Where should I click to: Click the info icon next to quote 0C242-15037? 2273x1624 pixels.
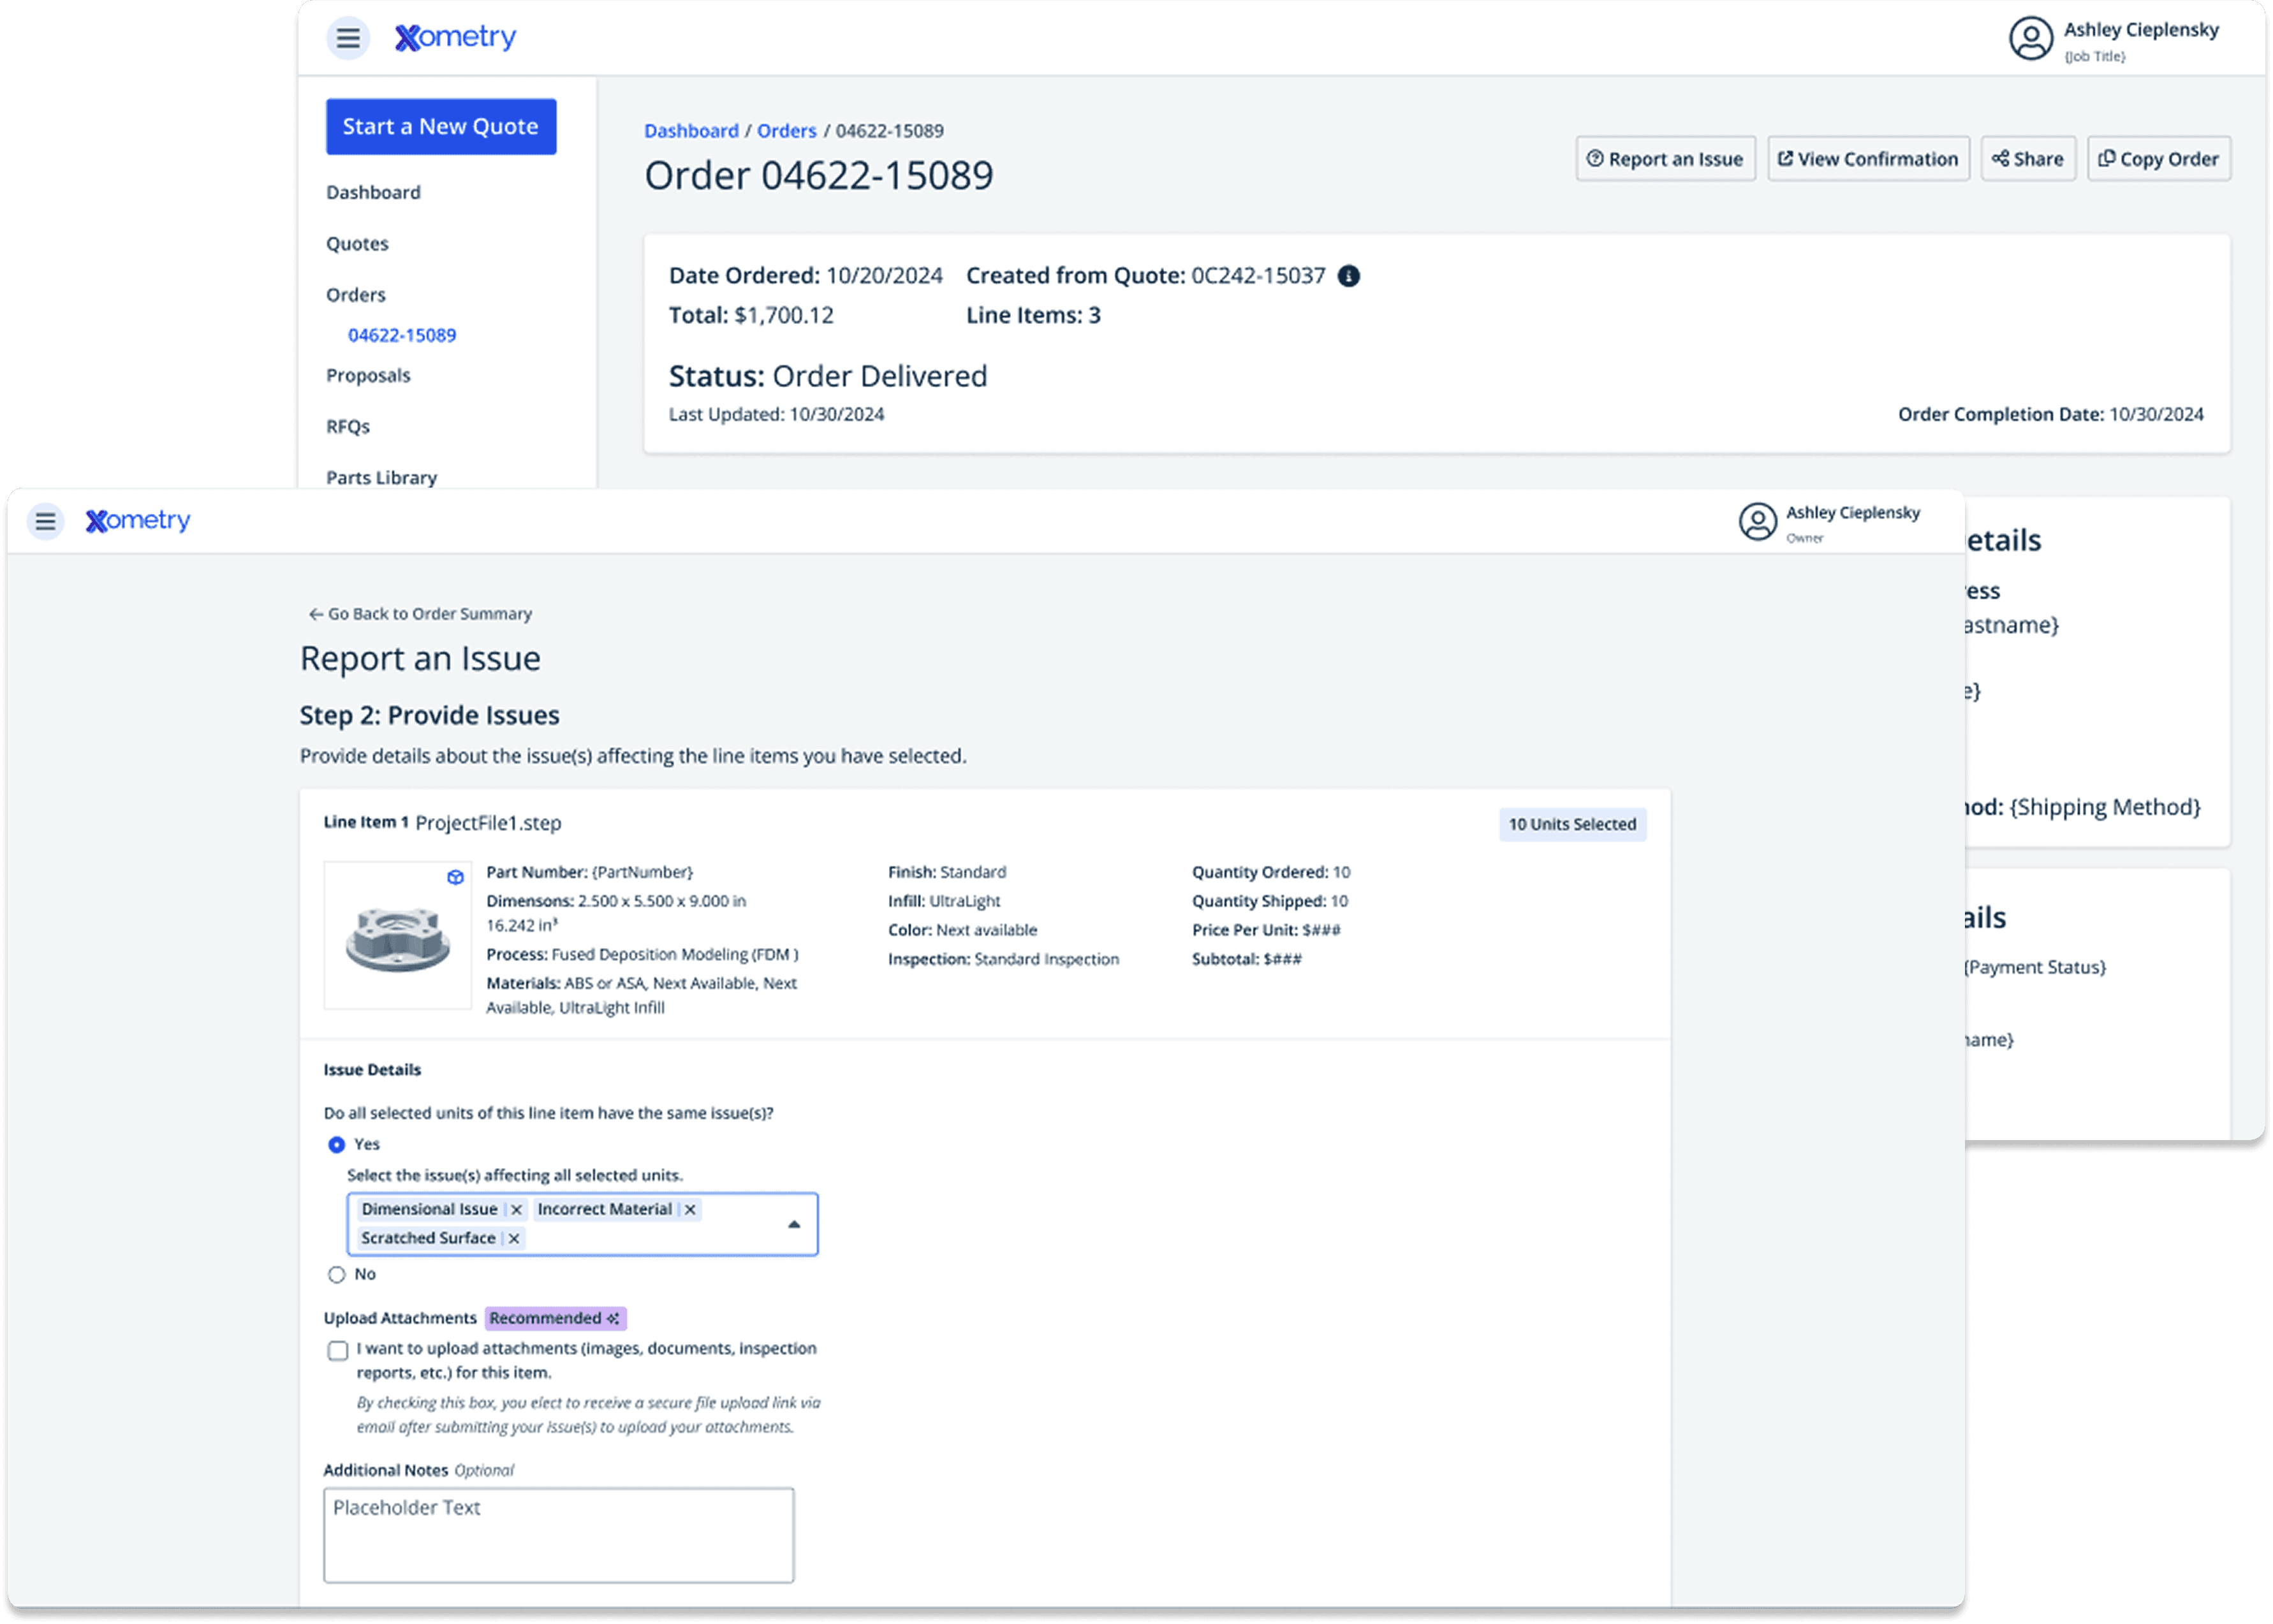(1348, 276)
